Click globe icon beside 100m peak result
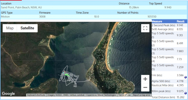The height and width of the screenshot is (100, 188). coord(186,93)
